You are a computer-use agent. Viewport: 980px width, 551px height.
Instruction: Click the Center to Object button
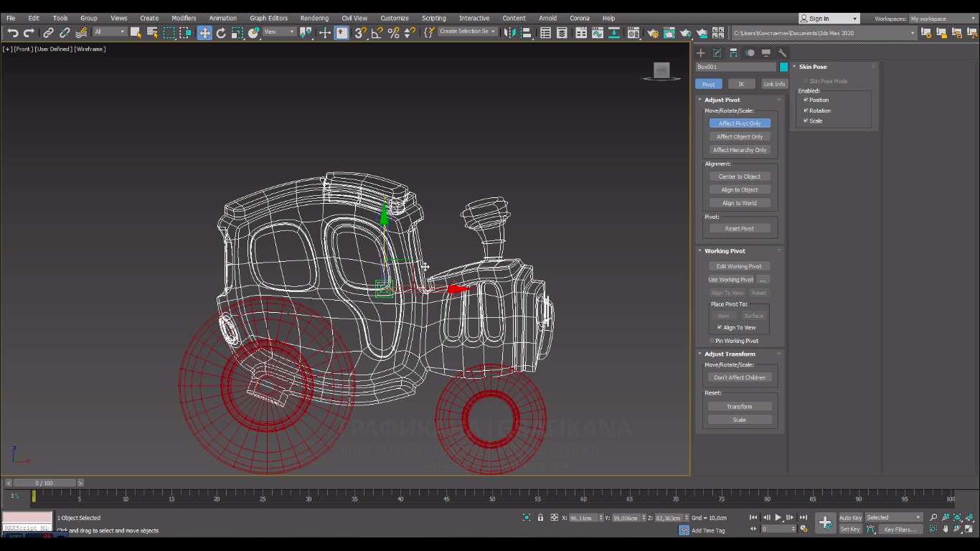[740, 176]
